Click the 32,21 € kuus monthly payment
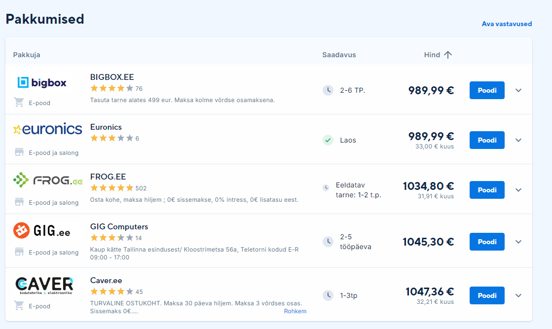The image size is (552, 329). click(x=436, y=302)
